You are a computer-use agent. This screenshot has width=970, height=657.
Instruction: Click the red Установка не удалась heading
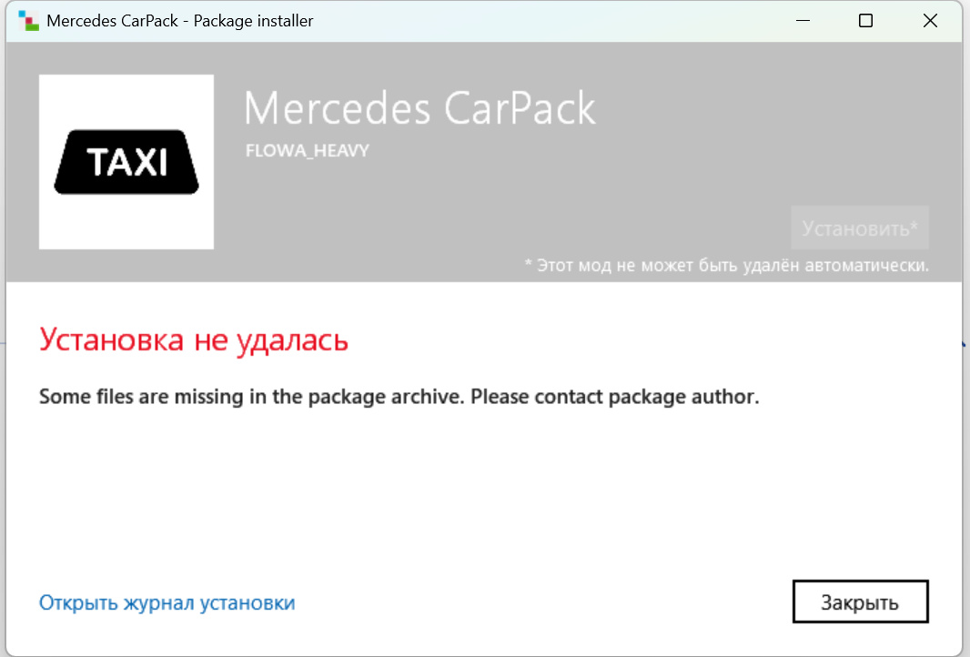coord(194,340)
